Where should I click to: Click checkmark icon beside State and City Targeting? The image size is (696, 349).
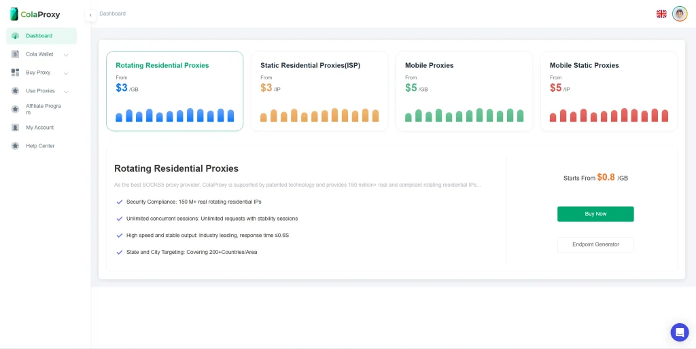coord(120,253)
